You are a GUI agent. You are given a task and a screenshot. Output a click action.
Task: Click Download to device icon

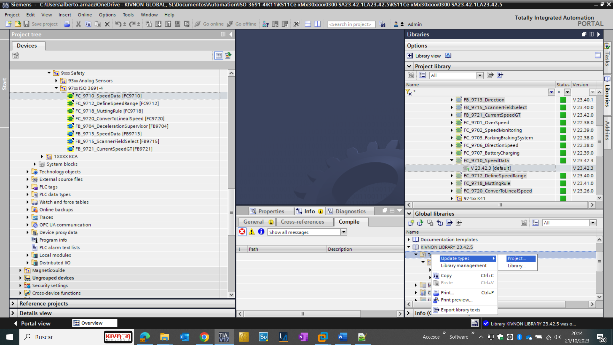point(158,24)
